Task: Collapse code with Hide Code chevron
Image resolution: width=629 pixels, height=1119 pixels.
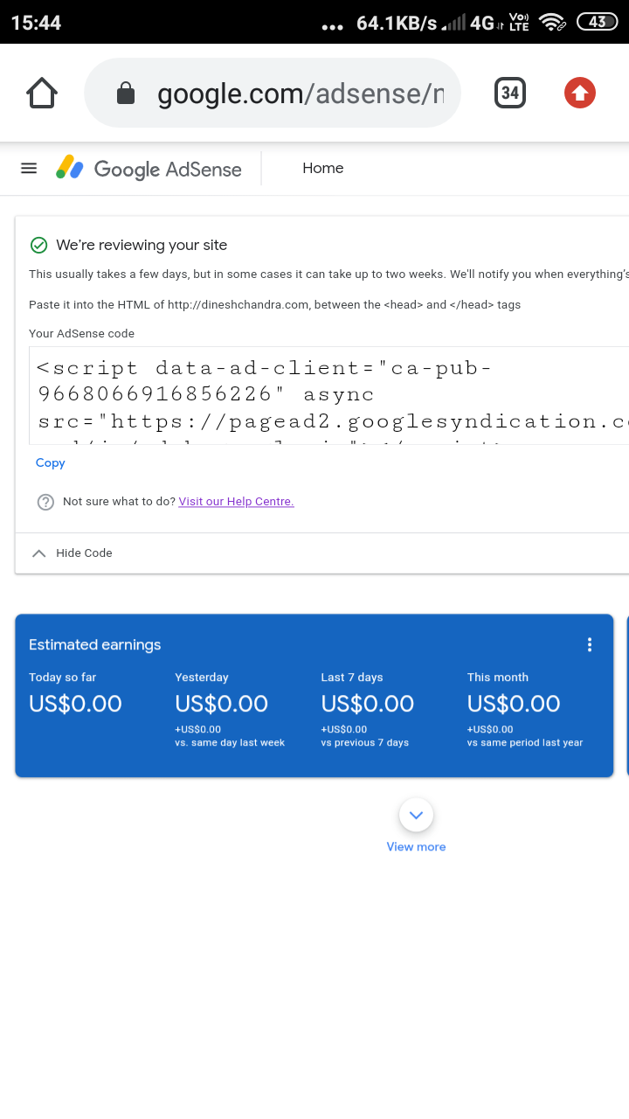Action: (x=38, y=553)
